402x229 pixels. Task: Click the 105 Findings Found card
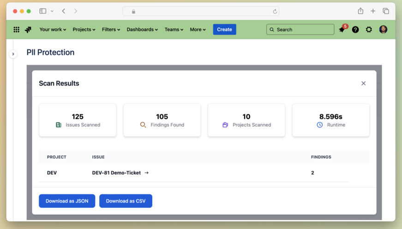click(x=162, y=120)
